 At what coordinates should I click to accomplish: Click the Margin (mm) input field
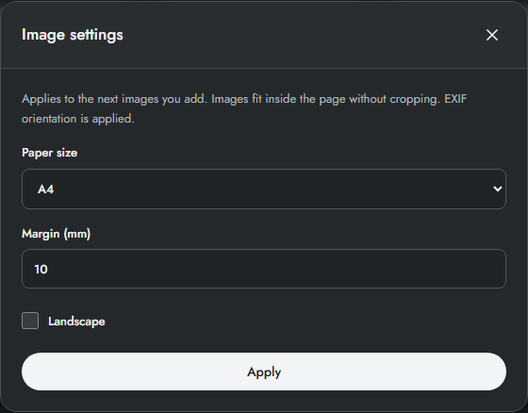pyautogui.click(x=264, y=269)
